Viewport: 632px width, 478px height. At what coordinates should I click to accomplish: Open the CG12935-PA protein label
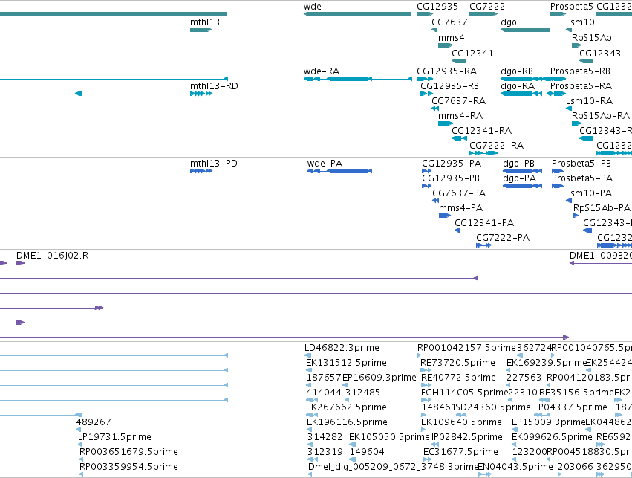[x=452, y=164]
